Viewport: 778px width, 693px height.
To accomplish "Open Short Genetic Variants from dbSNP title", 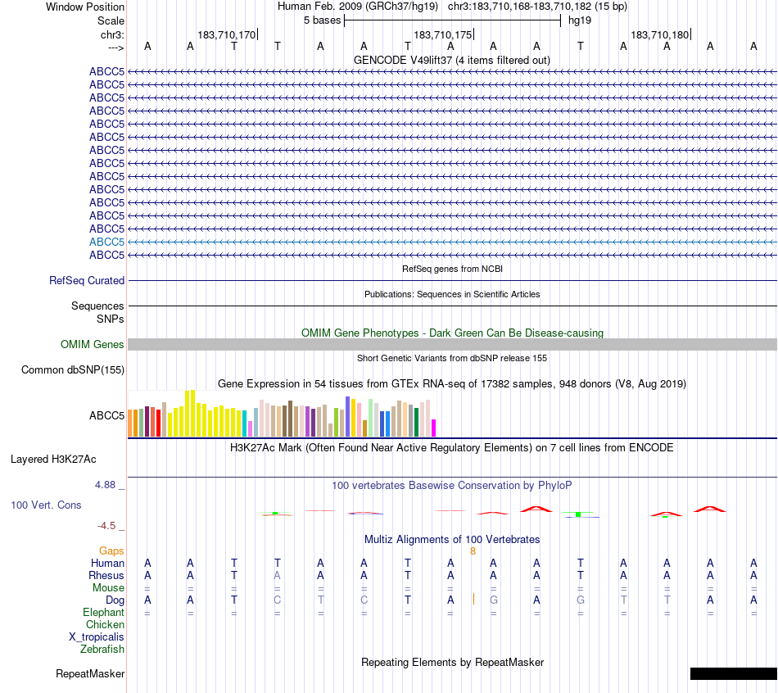I will coord(452,358).
